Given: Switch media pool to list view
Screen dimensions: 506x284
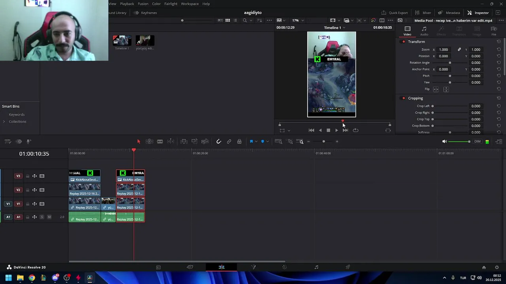Looking at the screenshot, I should 235,20.
